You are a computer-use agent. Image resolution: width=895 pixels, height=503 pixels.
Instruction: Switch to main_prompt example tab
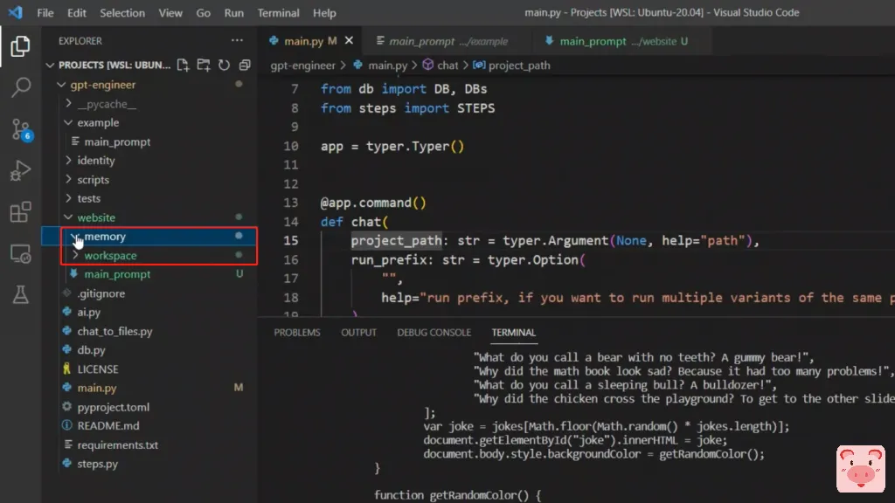pos(447,41)
